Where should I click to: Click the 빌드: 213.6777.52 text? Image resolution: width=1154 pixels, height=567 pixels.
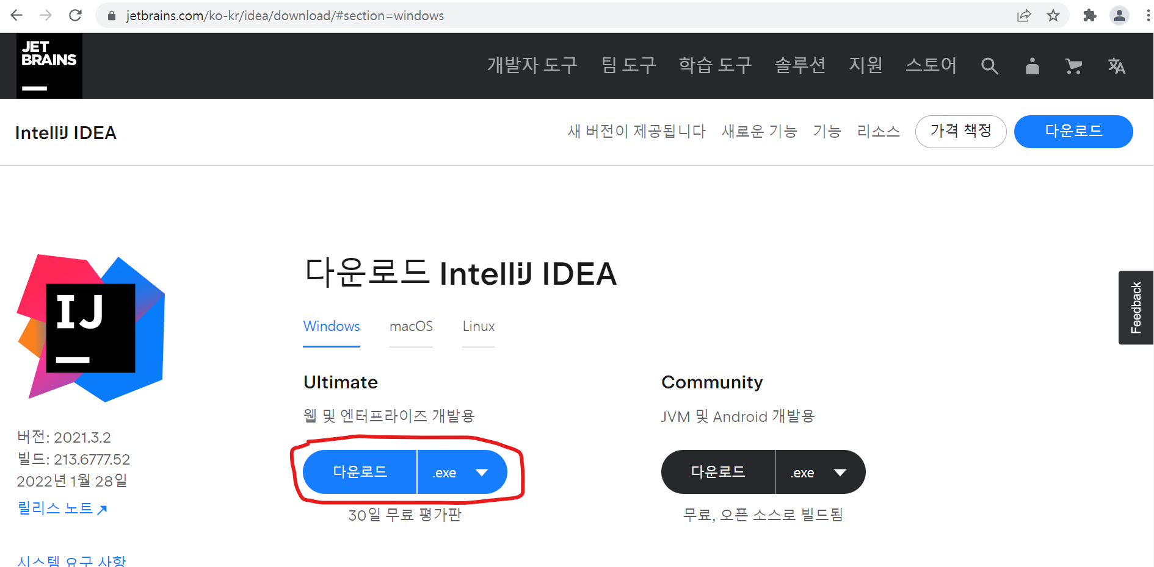coord(73,459)
